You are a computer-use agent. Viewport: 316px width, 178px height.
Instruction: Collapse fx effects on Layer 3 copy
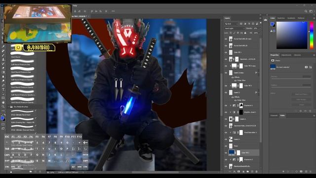click(259, 73)
